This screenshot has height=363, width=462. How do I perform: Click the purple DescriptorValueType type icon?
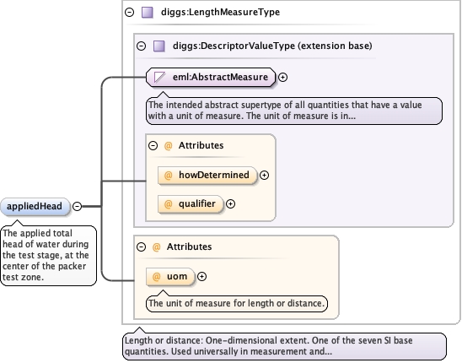[159, 46]
